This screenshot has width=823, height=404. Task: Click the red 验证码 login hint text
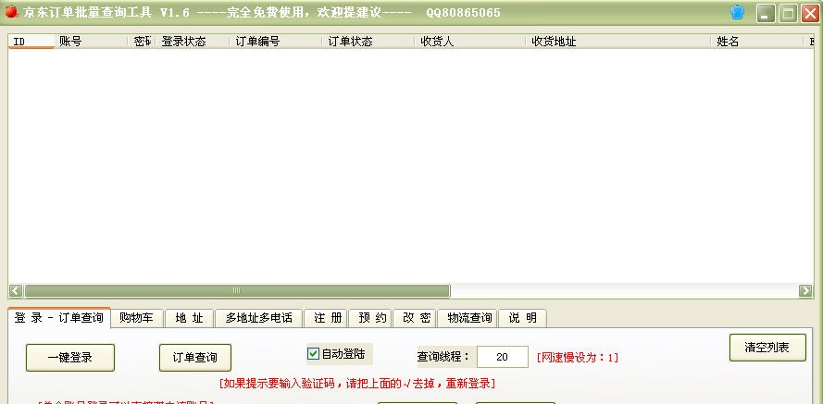tap(357, 384)
